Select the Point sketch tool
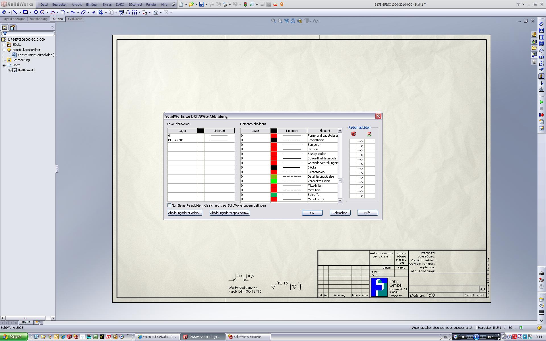This screenshot has height=341, width=546. pos(94,13)
